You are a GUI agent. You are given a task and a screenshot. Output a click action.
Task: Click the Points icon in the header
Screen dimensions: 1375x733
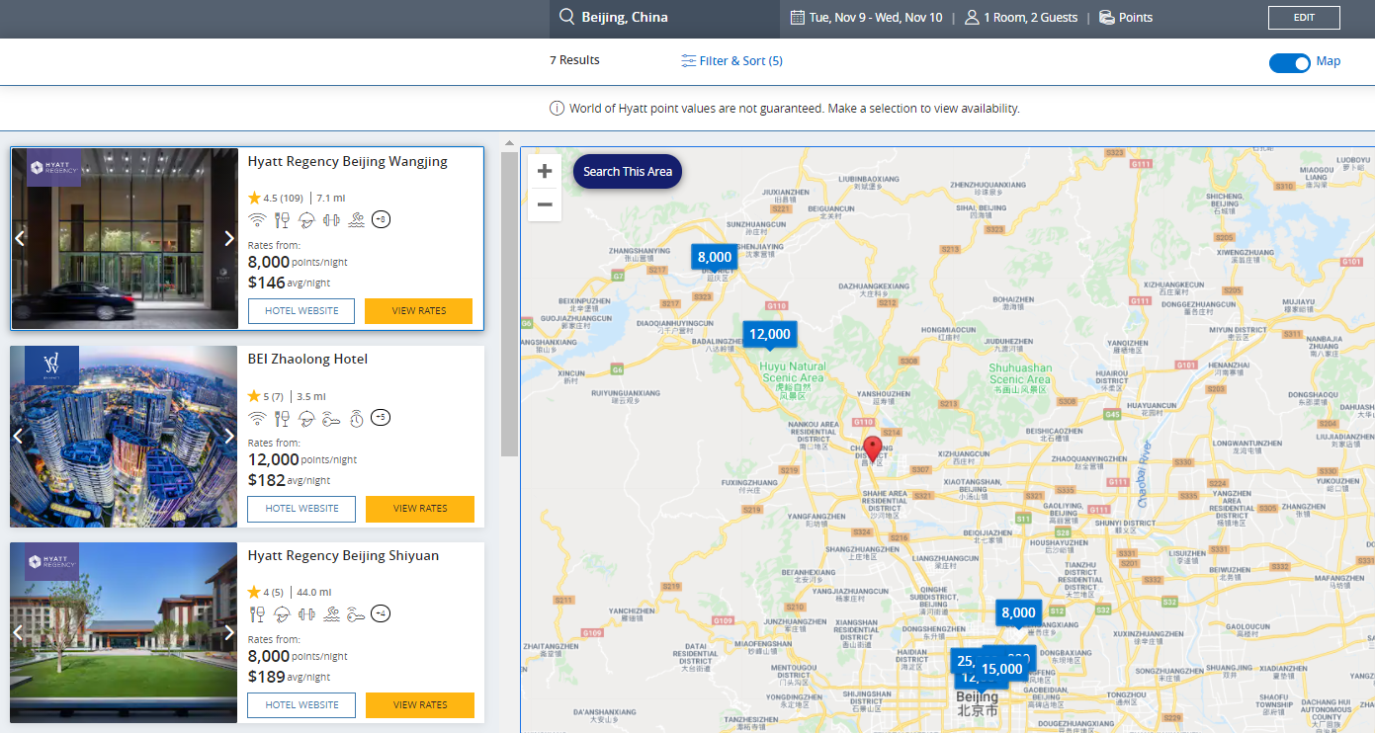[1107, 17]
